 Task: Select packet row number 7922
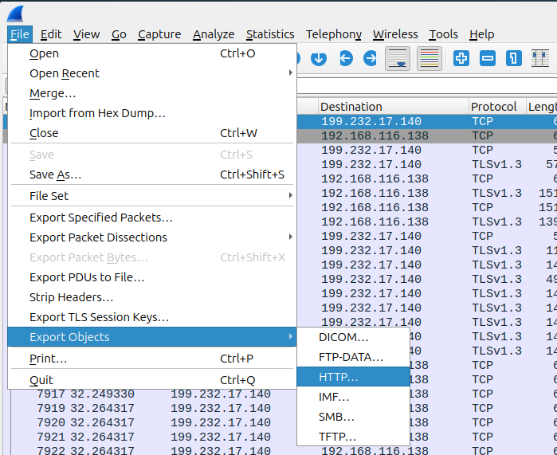coord(284,450)
